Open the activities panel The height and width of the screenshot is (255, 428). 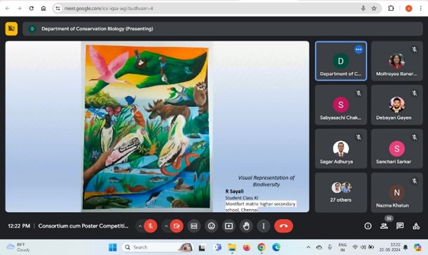[415, 226]
